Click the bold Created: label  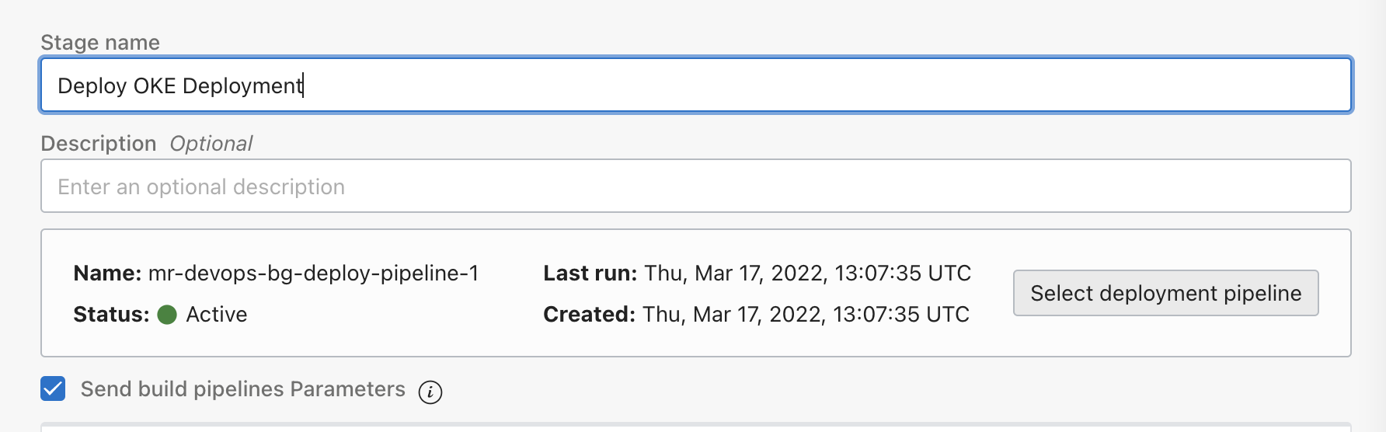point(590,315)
